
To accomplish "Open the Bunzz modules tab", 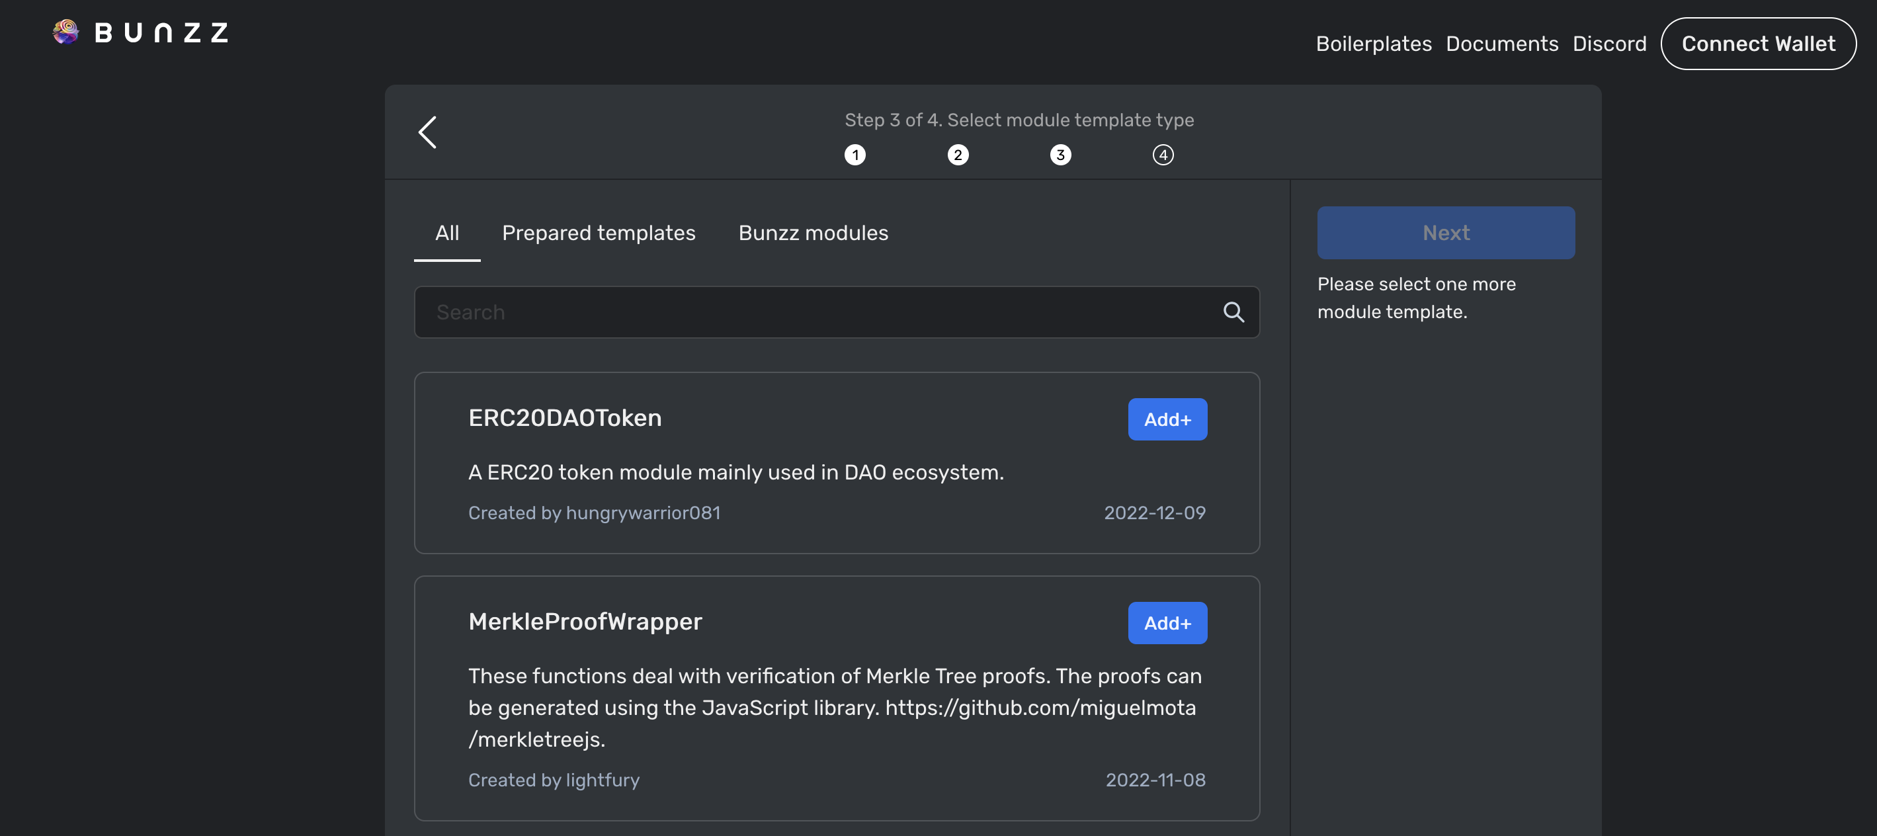I will click(813, 233).
